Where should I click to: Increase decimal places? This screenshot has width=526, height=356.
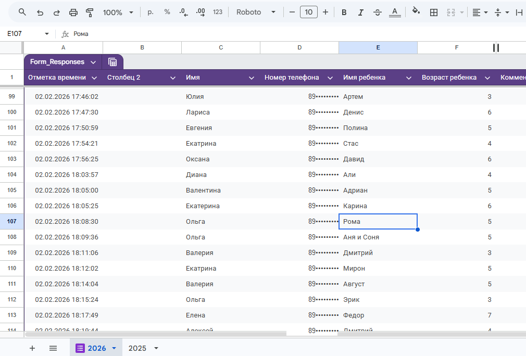[x=201, y=12]
